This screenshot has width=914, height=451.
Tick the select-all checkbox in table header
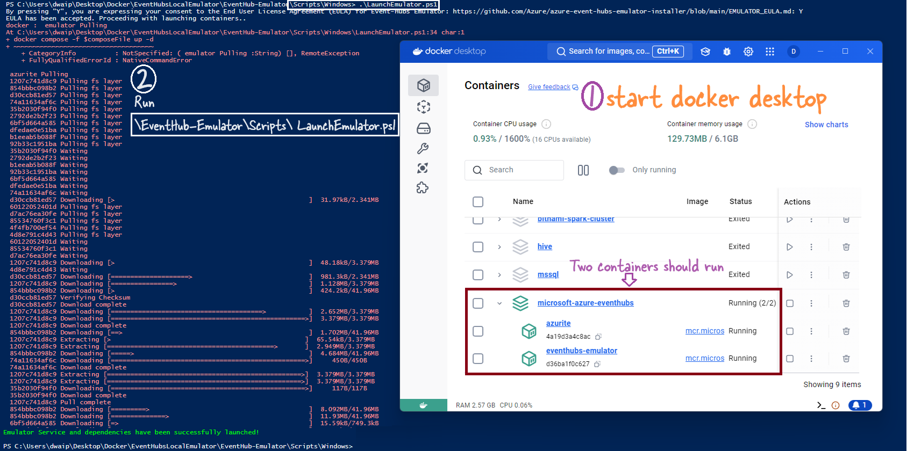[x=478, y=202]
